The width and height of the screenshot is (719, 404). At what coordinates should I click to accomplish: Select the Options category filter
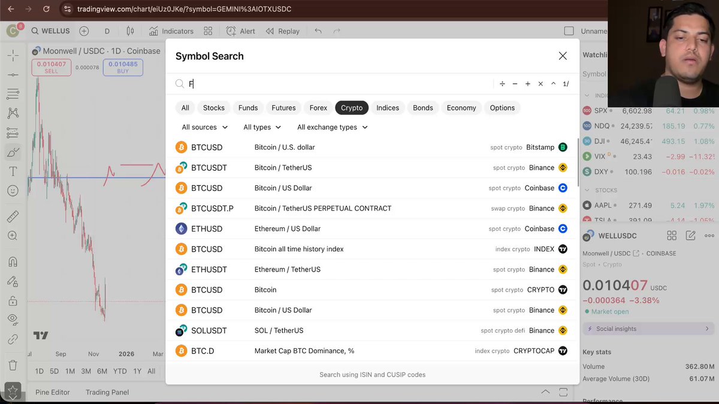[502, 108]
